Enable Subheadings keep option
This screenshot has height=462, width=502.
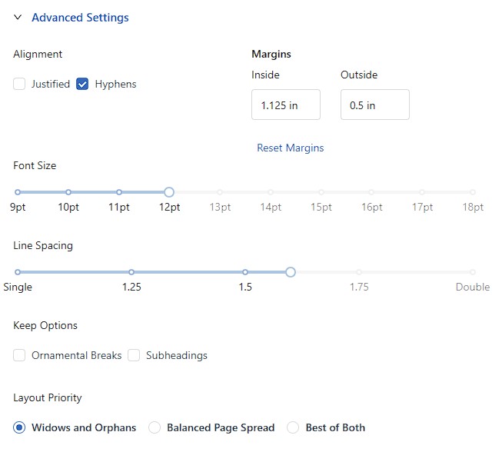(x=134, y=355)
